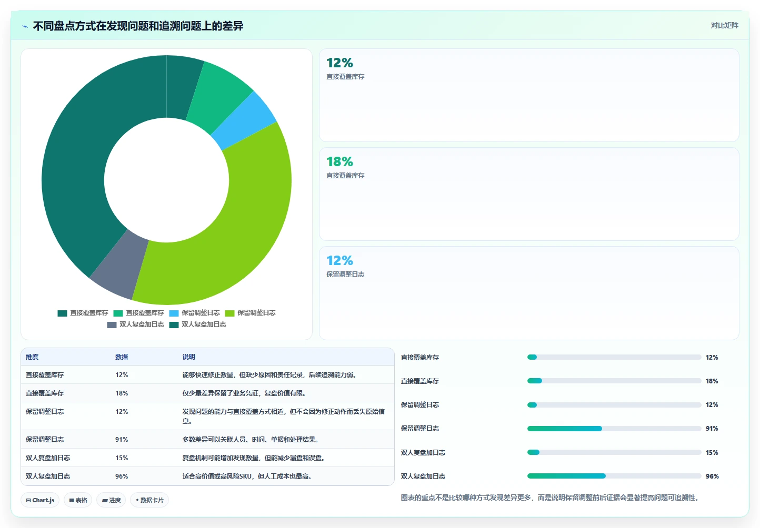Click the 96% progress bar
The height and width of the screenshot is (528, 760).
(x=614, y=476)
